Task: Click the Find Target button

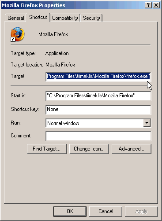Action: point(47,149)
